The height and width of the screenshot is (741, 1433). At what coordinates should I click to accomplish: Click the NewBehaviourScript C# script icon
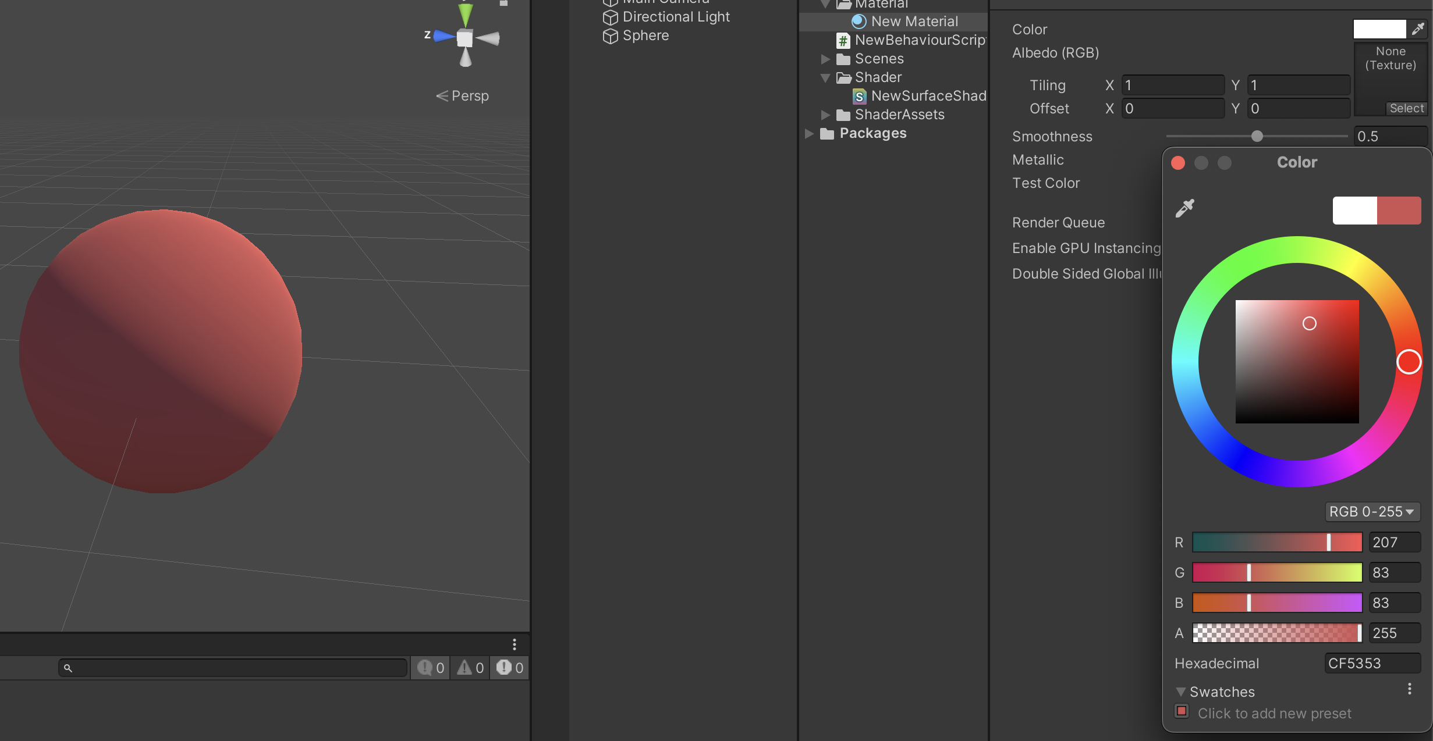click(843, 41)
